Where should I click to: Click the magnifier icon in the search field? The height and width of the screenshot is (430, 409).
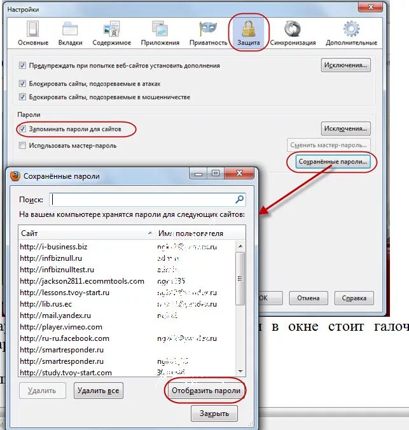(x=239, y=199)
